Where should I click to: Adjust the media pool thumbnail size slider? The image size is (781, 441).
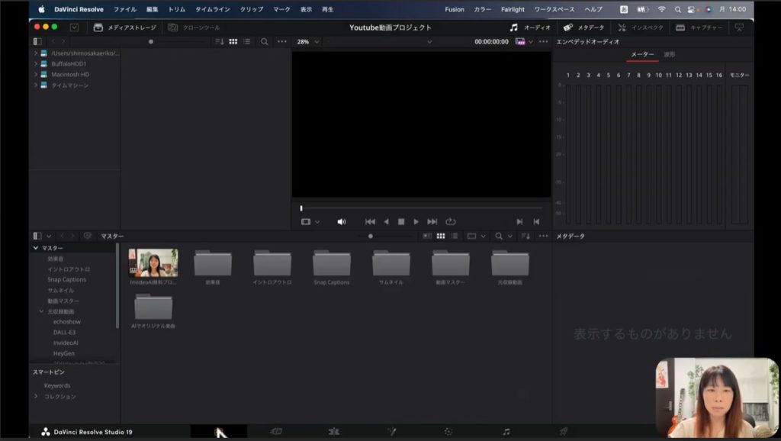(371, 237)
